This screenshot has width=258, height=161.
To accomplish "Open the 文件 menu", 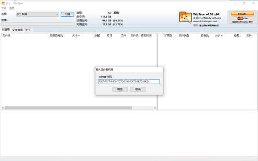I will pyautogui.click(x=4, y=9).
